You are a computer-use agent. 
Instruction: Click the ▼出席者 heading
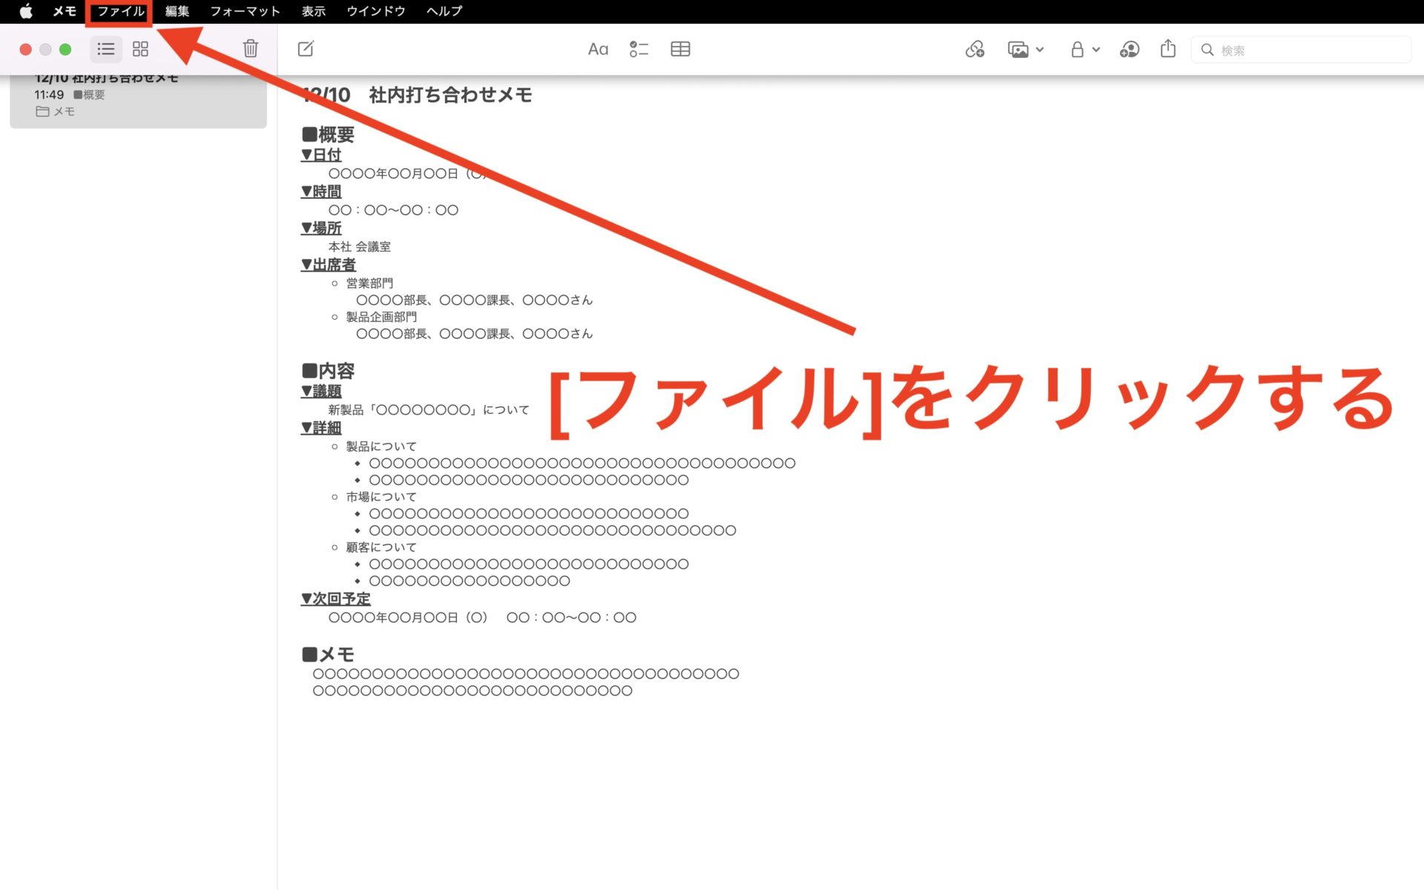click(329, 264)
